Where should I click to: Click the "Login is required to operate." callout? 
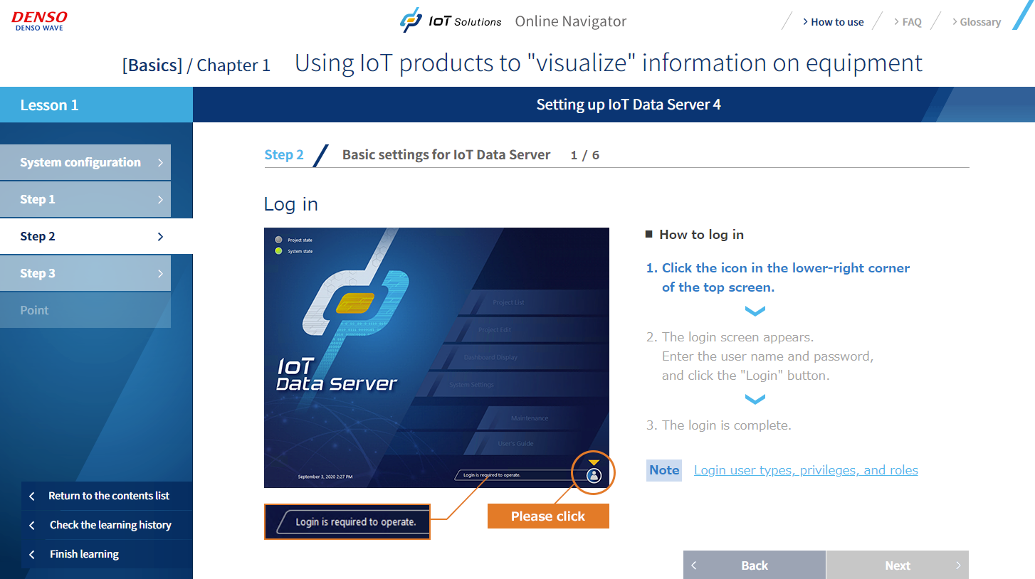tap(347, 521)
